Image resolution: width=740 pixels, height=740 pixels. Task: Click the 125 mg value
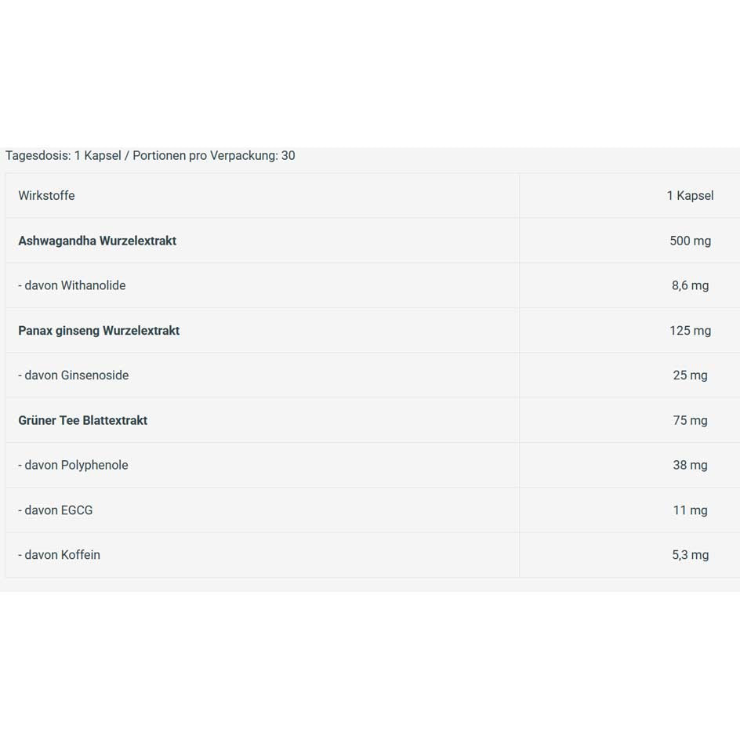[x=690, y=330]
